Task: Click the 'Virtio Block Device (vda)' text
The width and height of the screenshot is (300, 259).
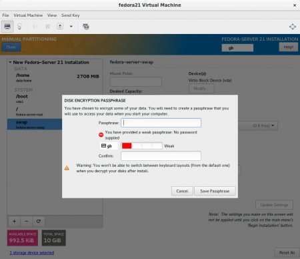Action: [x=210, y=80]
